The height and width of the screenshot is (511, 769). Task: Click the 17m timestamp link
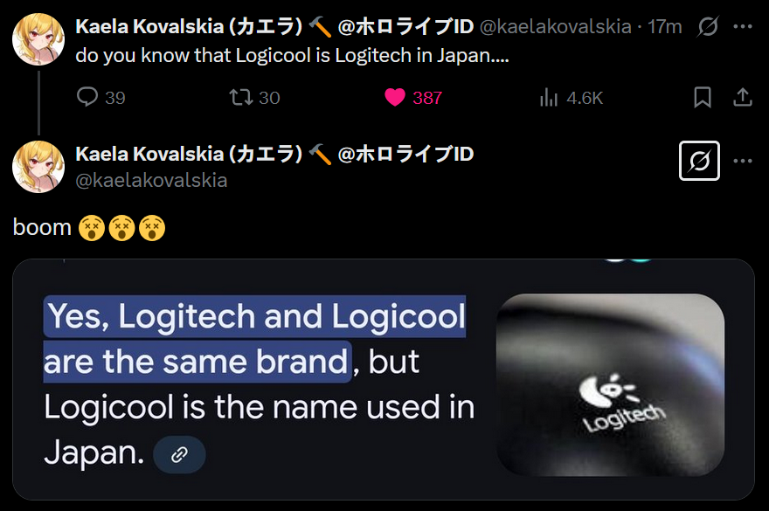pos(664,26)
